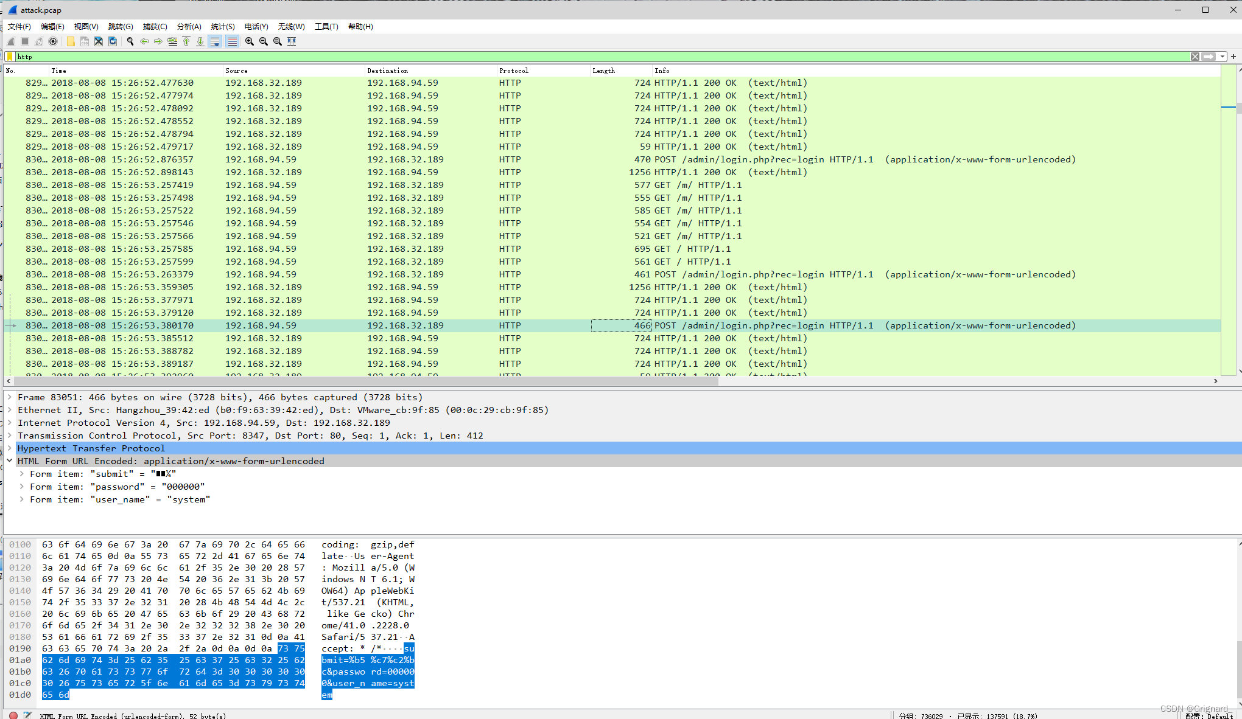
Task: Select the 577-byte GET /m/ packet
Action: pyautogui.click(x=612, y=185)
